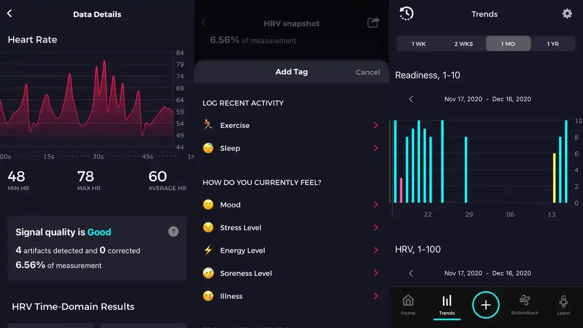583x328 pixels.
Task: Expand the Soreness Level row chevron
Action: (376, 273)
